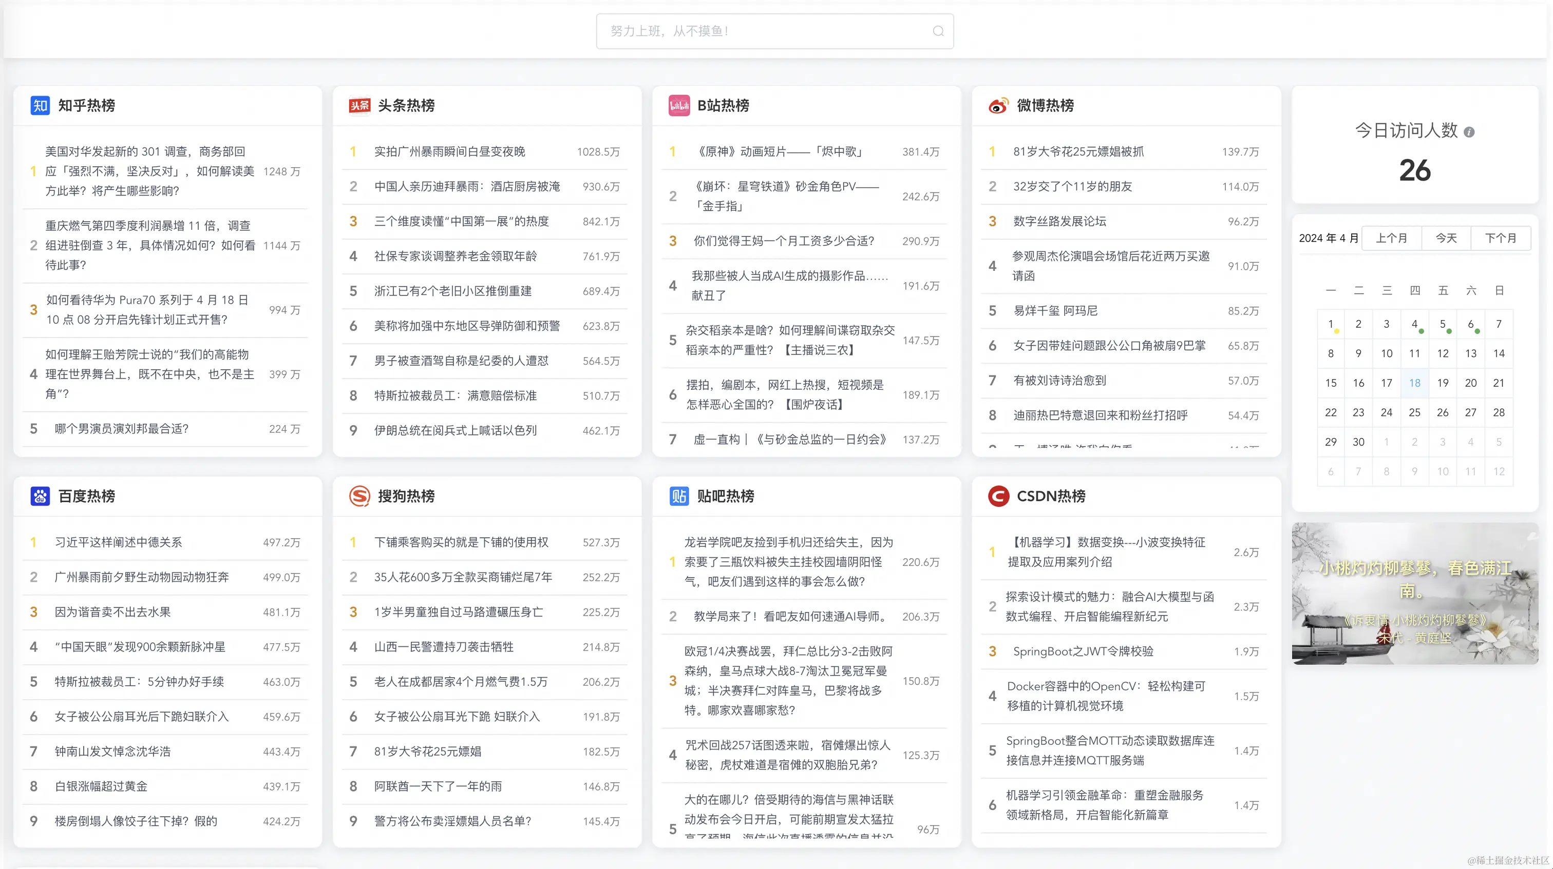Screen dimensions: 1553x869
Task: Click the Toutiao headline logo icon
Action: click(x=359, y=105)
